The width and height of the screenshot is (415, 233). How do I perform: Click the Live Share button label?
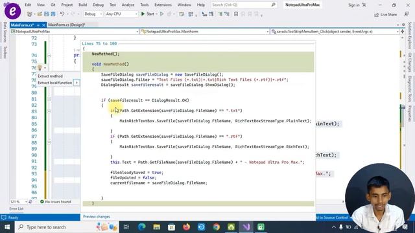pos(388,14)
